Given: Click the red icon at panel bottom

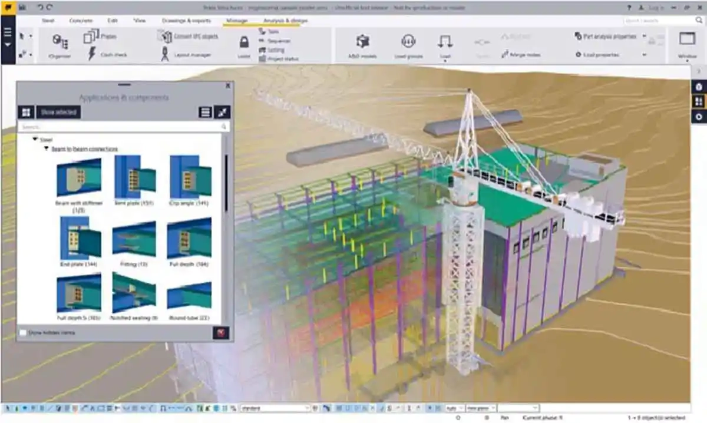Looking at the screenshot, I should [221, 333].
